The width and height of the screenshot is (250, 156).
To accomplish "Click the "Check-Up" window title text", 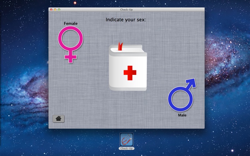I will [126, 10].
